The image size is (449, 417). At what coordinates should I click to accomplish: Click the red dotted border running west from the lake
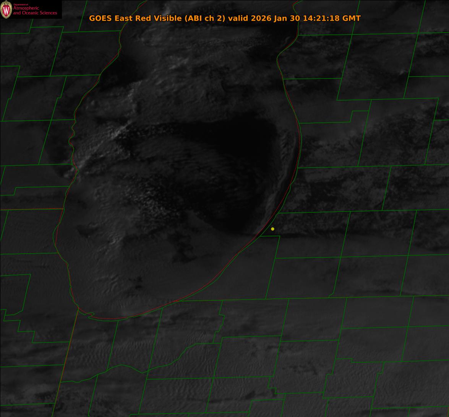31,209
